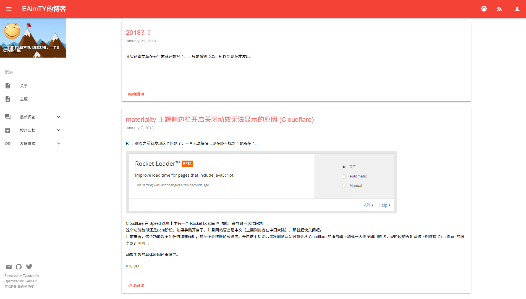The image size is (526, 299).
Task: Click the Powered by Typecho))) text
Action: (x=22, y=276)
